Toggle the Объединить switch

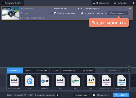tap(109, 95)
